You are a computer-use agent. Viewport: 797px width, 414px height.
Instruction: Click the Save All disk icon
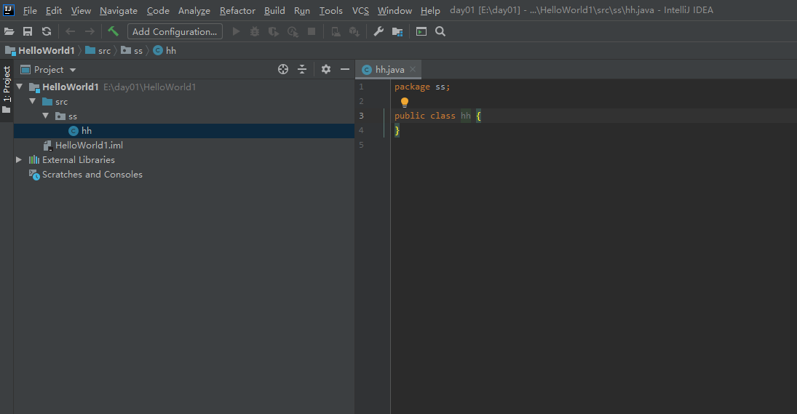point(28,31)
